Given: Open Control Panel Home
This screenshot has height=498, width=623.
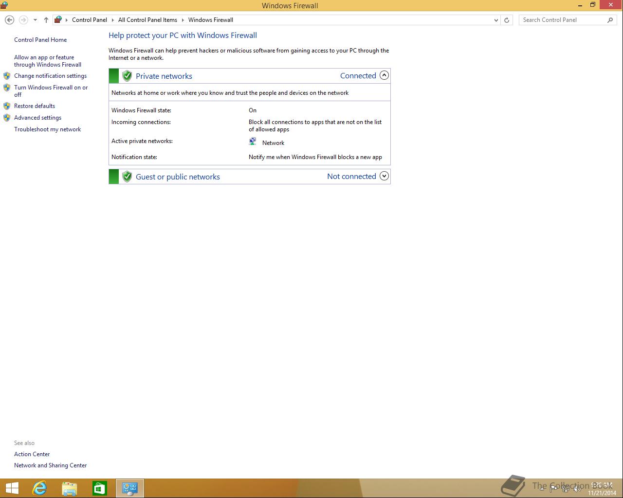Looking at the screenshot, I should [40, 40].
